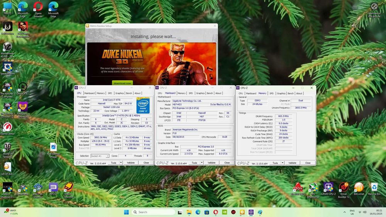The image size is (386, 217).
Task: Select the XeniaManager desktop shortcut
Action: click(23, 189)
